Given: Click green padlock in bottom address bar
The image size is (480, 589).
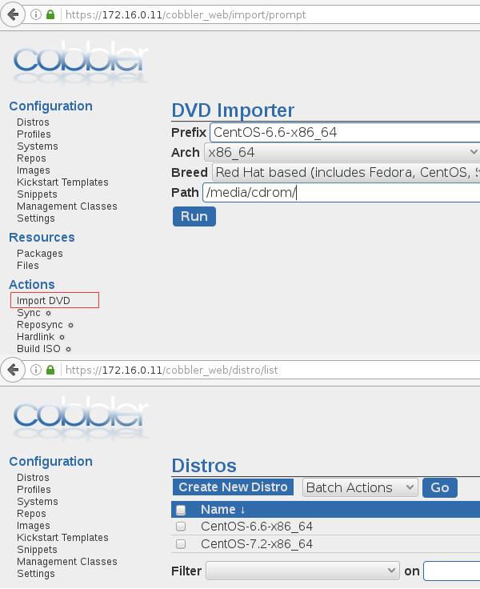Looking at the screenshot, I should [50, 370].
